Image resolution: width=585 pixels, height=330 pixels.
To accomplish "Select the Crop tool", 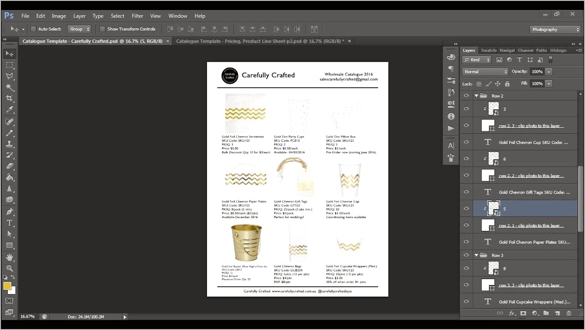I will (x=10, y=99).
